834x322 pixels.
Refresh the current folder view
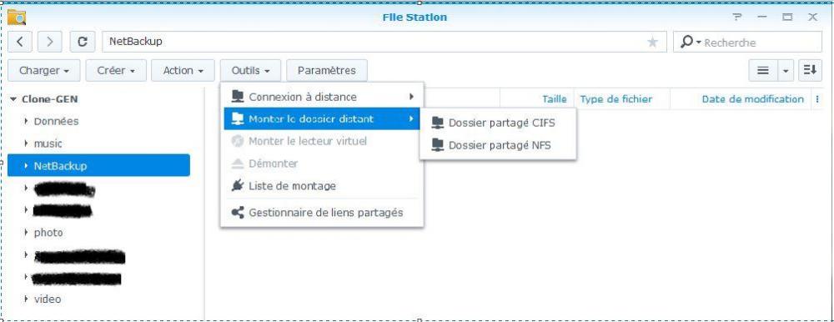coord(83,42)
